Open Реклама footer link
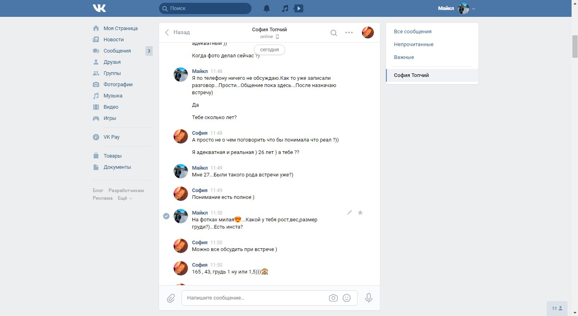 [103, 198]
